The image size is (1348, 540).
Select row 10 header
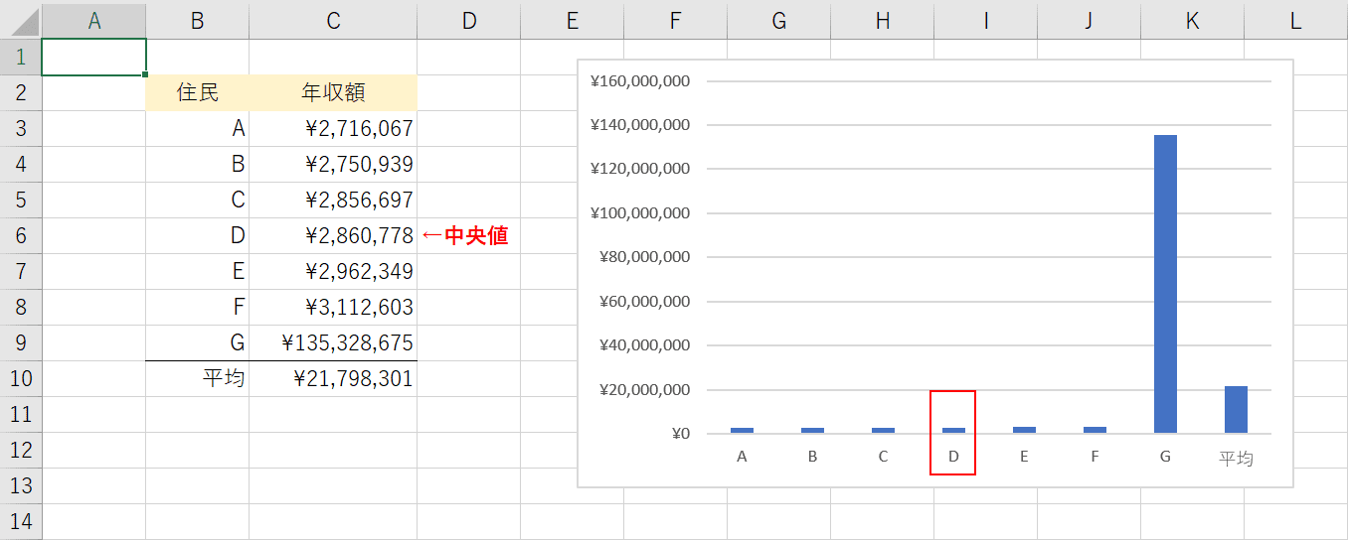[21, 378]
